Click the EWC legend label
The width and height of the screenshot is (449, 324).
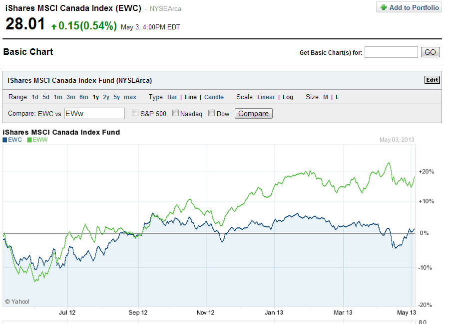(15, 140)
